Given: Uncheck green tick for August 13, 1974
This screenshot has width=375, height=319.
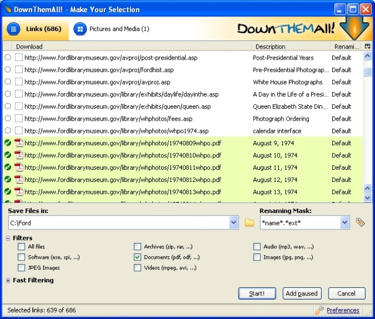Looking at the screenshot, I should pyautogui.click(x=8, y=191).
